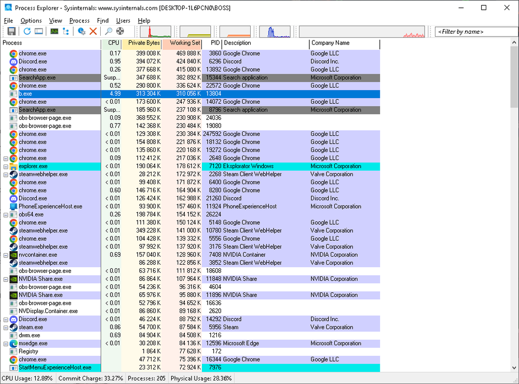The height and width of the screenshot is (384, 519).
Task: Collapse the msedge.exe tree node
Action: 6,344
